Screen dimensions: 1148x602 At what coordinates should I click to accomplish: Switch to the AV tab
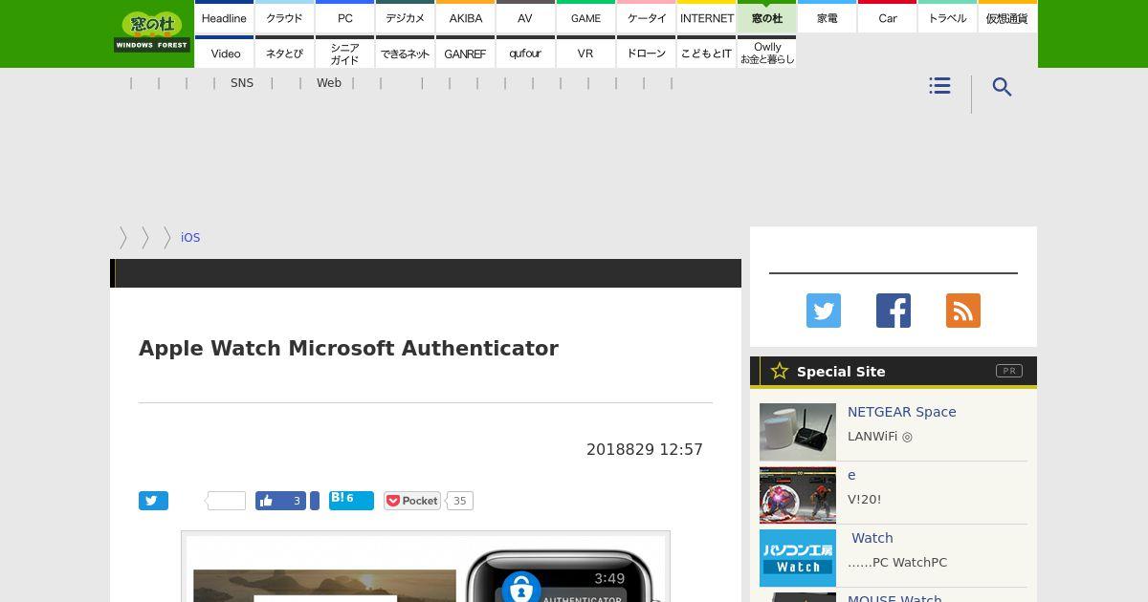pyautogui.click(x=525, y=17)
